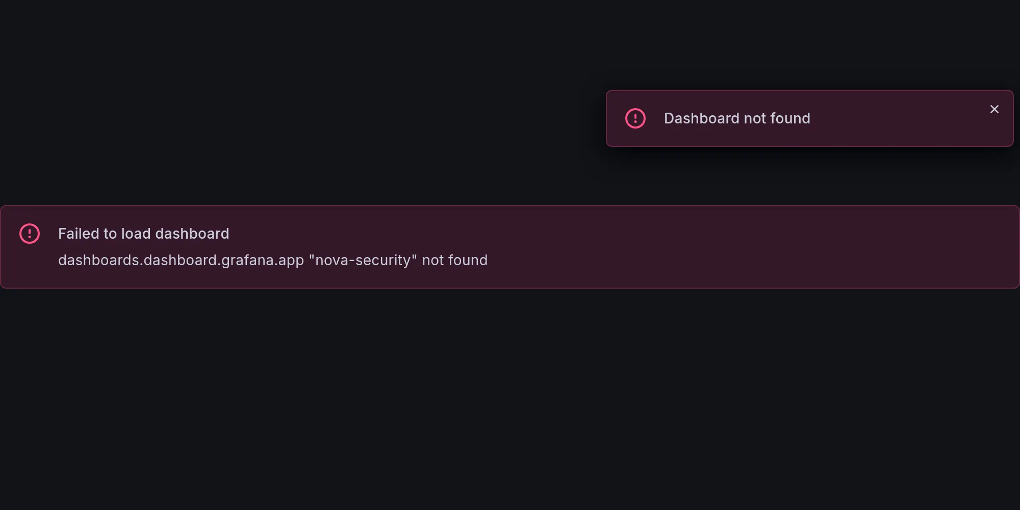Click the alert icon beside Failed to load dashboard
The height and width of the screenshot is (510, 1020).
[x=30, y=234]
